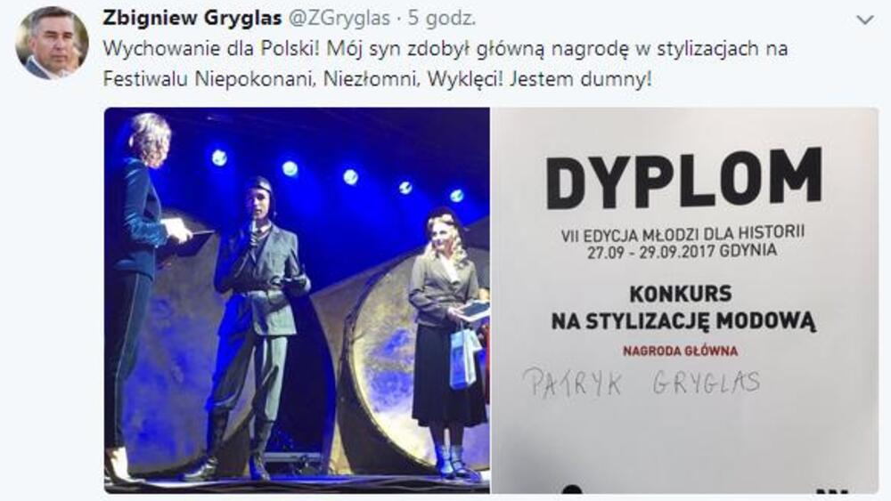This screenshot has width=891, height=501.
Task: Open Zbigniew Gryglas profile avatar
Action: [52, 43]
